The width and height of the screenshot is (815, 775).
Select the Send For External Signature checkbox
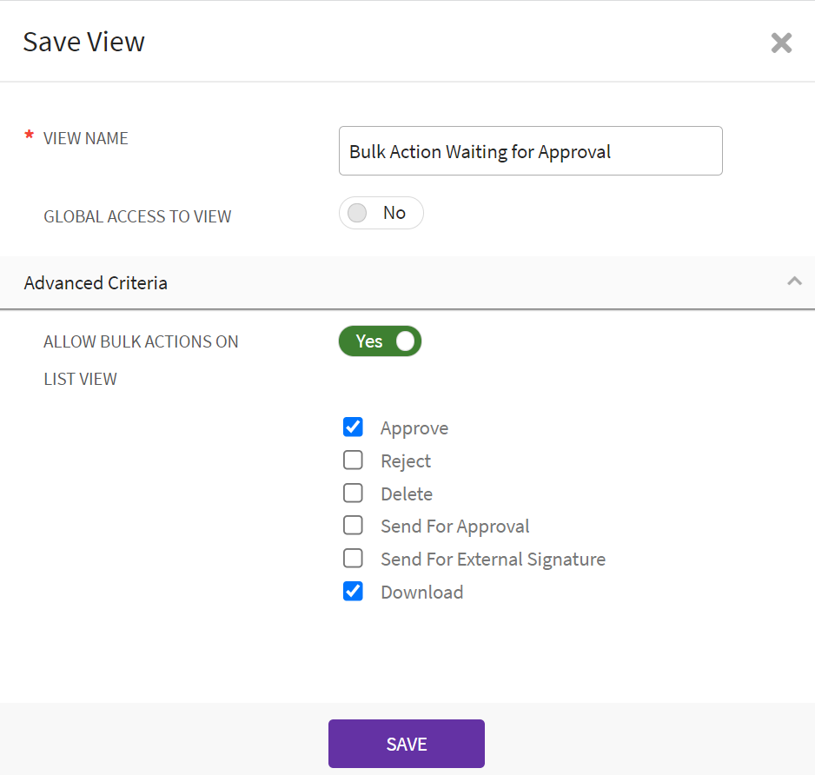point(353,559)
